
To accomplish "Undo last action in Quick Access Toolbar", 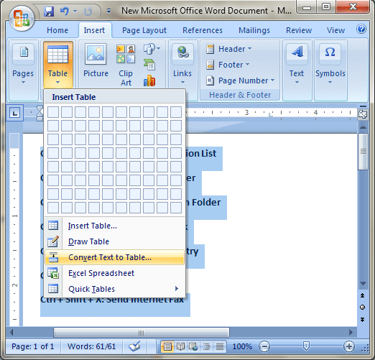I will [x=65, y=11].
